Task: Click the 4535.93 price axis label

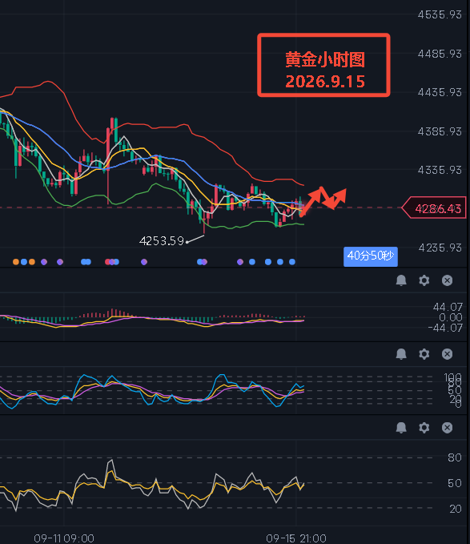Action: (440, 14)
